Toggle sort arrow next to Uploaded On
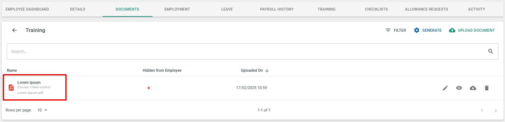This screenshot has width=505, height=122. tap(267, 70)
